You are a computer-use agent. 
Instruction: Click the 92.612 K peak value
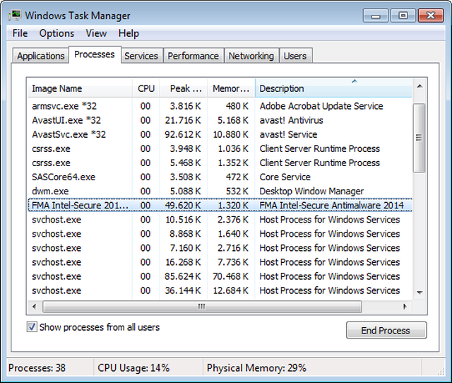(x=183, y=134)
